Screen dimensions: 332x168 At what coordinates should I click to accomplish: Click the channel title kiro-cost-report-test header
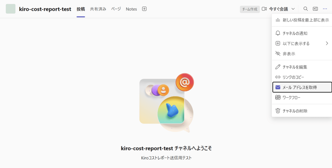(x=45, y=9)
